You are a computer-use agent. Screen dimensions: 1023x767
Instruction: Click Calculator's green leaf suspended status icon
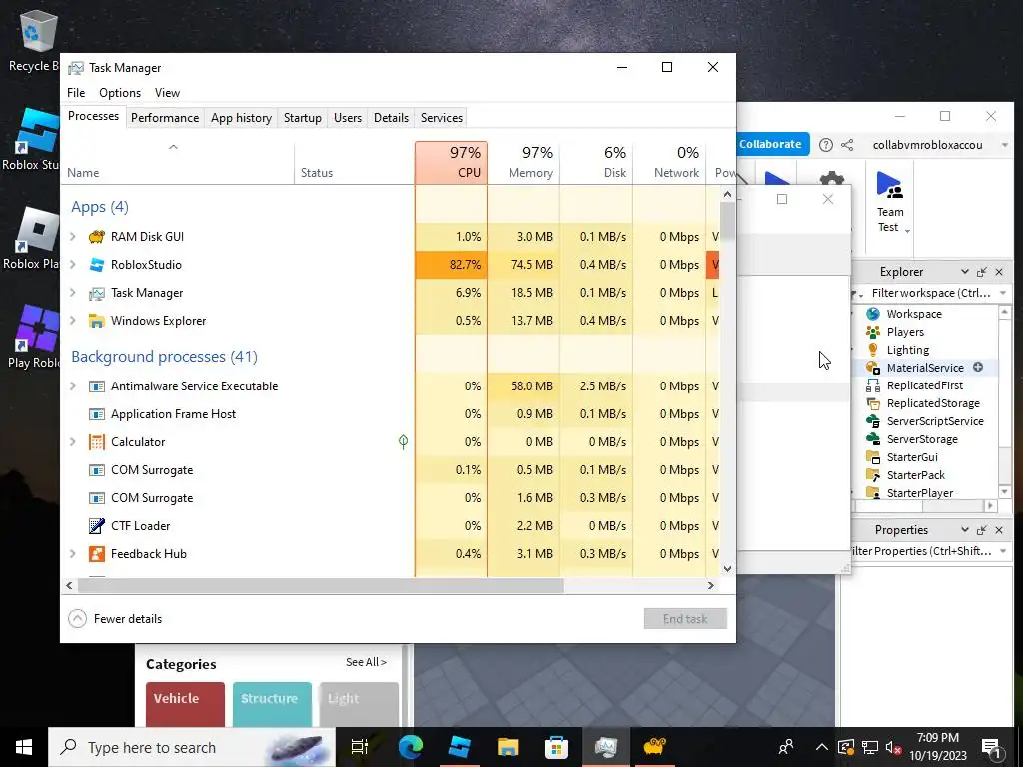[404, 442]
